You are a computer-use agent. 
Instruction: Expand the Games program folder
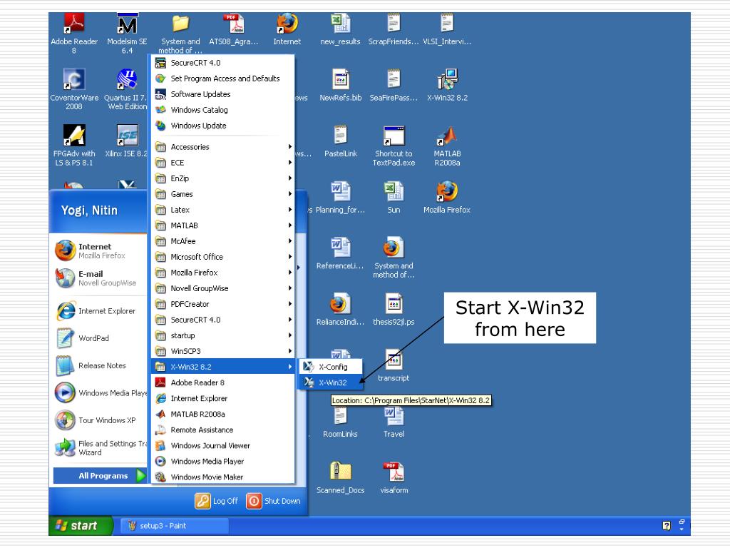[x=223, y=194]
